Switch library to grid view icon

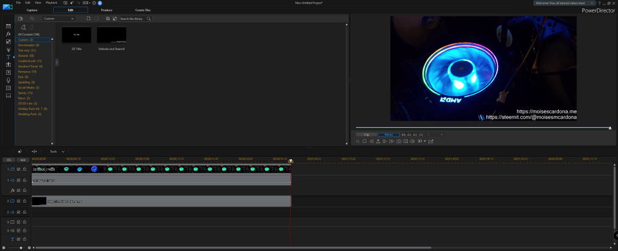[108, 19]
